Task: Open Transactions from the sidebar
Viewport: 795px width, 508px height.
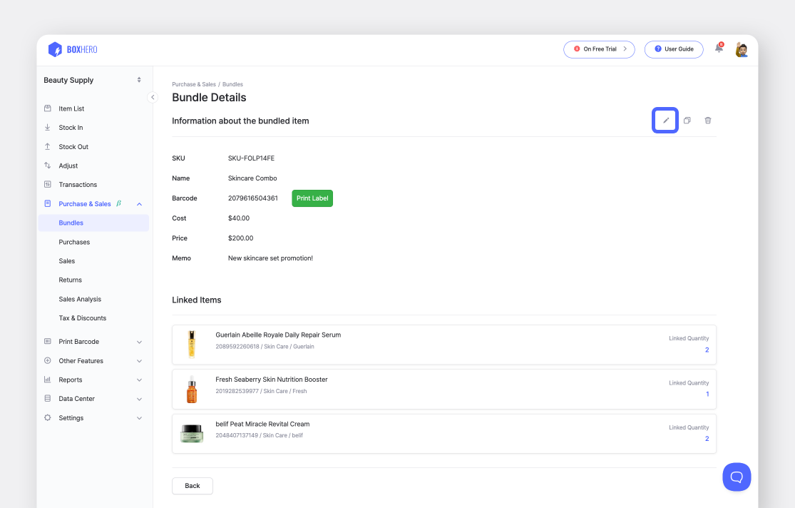Action: tap(78, 184)
